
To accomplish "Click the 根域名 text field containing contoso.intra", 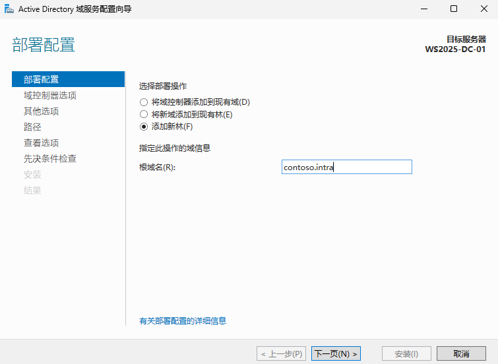I will click(346, 167).
